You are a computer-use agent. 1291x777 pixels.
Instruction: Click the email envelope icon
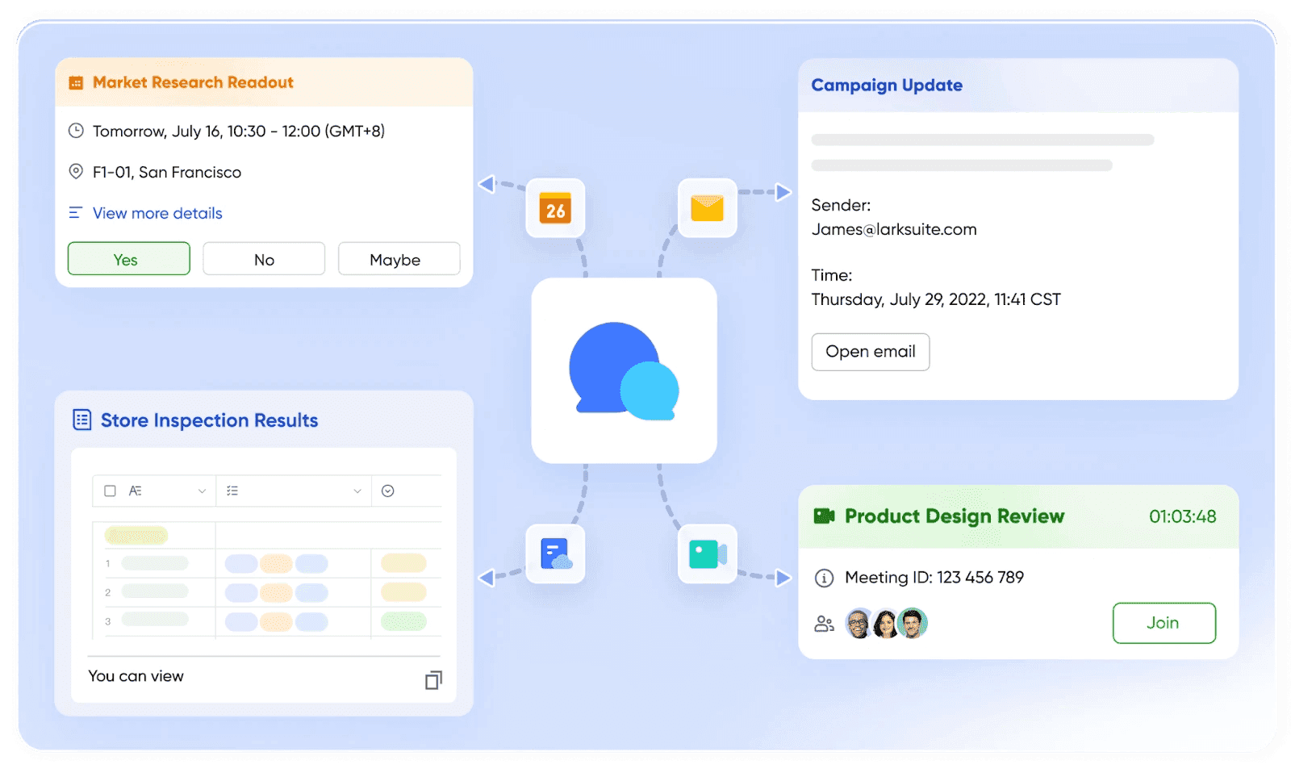pyautogui.click(x=706, y=207)
